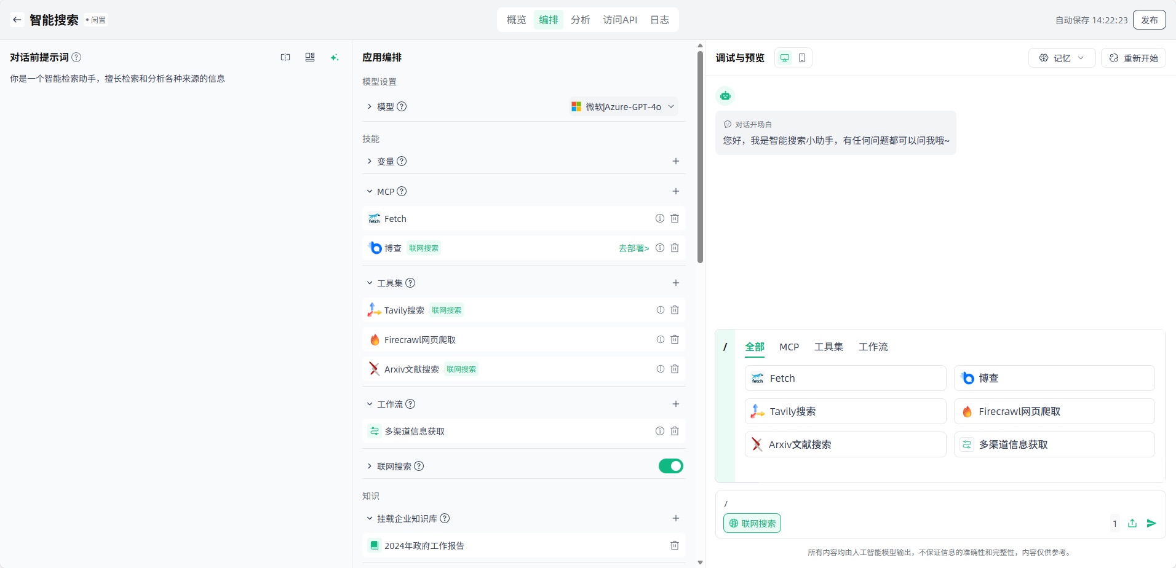Viewport: 1176px width, 568px height.
Task: Remove the Arxiv文献搜索 tool
Action: (675, 369)
